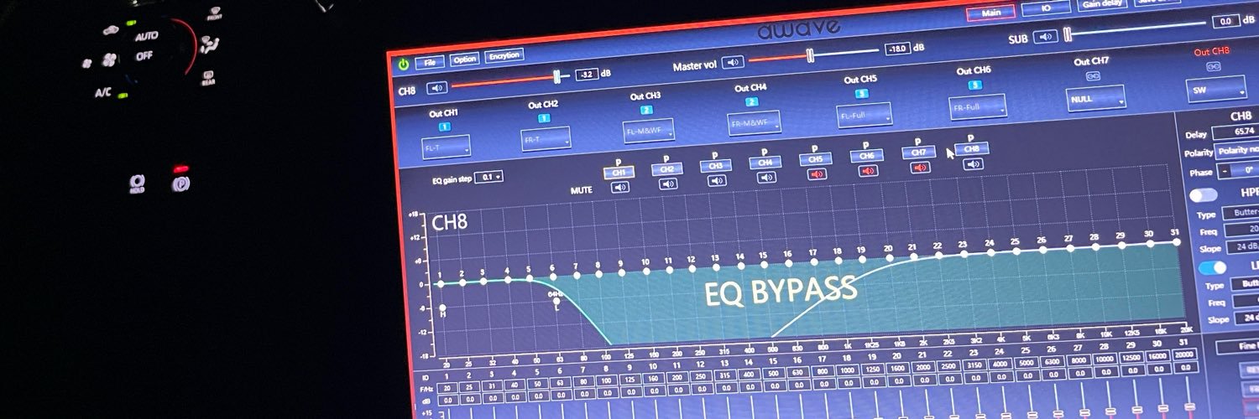The height and width of the screenshot is (419, 1259).
Task: Open Out CH1 FL-T dropdown
Action: coord(446,146)
